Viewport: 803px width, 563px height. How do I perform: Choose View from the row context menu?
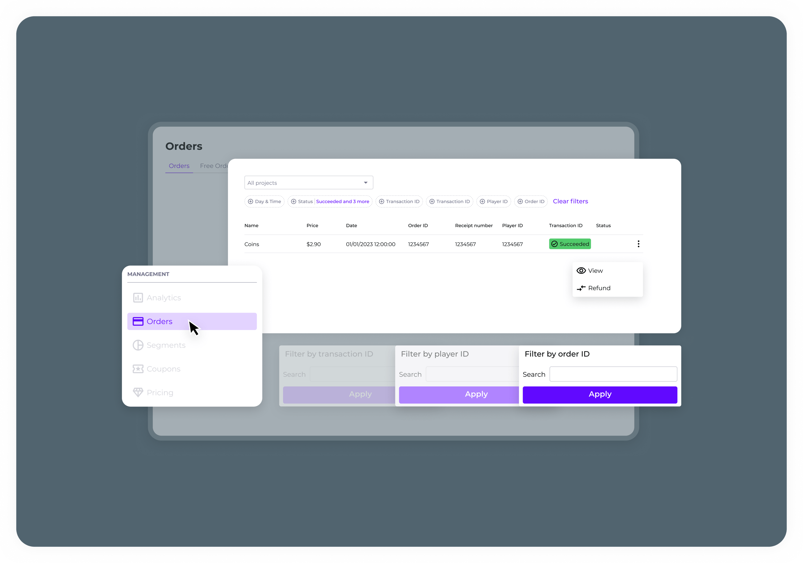pos(607,271)
